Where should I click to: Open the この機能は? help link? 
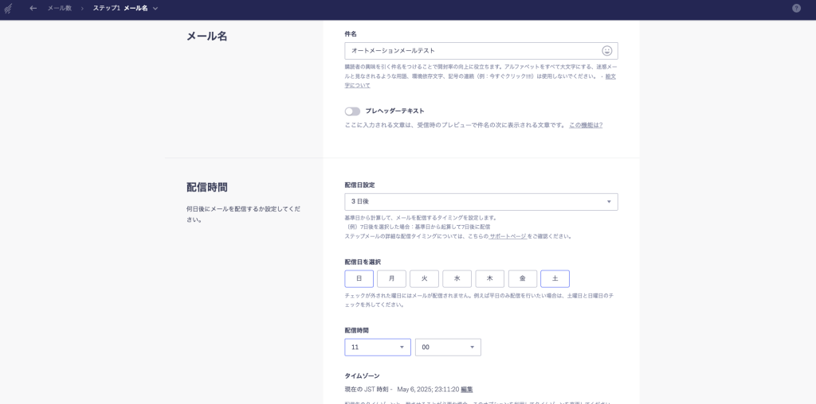pyautogui.click(x=586, y=125)
